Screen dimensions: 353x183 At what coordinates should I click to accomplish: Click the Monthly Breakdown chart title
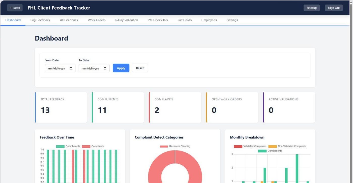click(x=247, y=137)
